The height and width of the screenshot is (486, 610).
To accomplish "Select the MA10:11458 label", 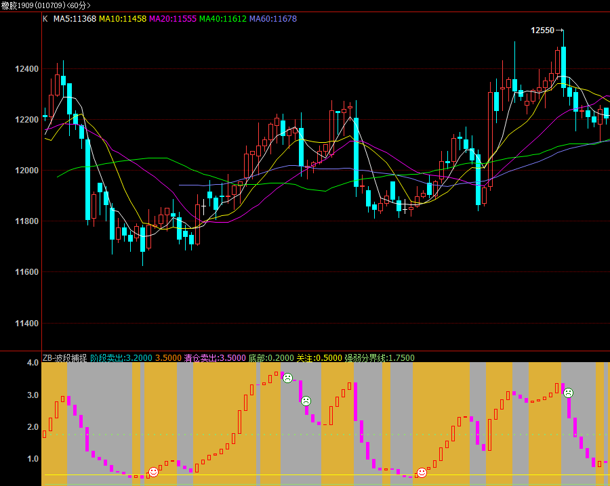I will [123, 19].
